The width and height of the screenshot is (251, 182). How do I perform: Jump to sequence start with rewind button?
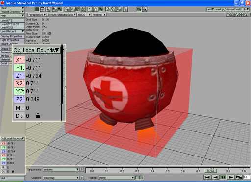[207, 177]
